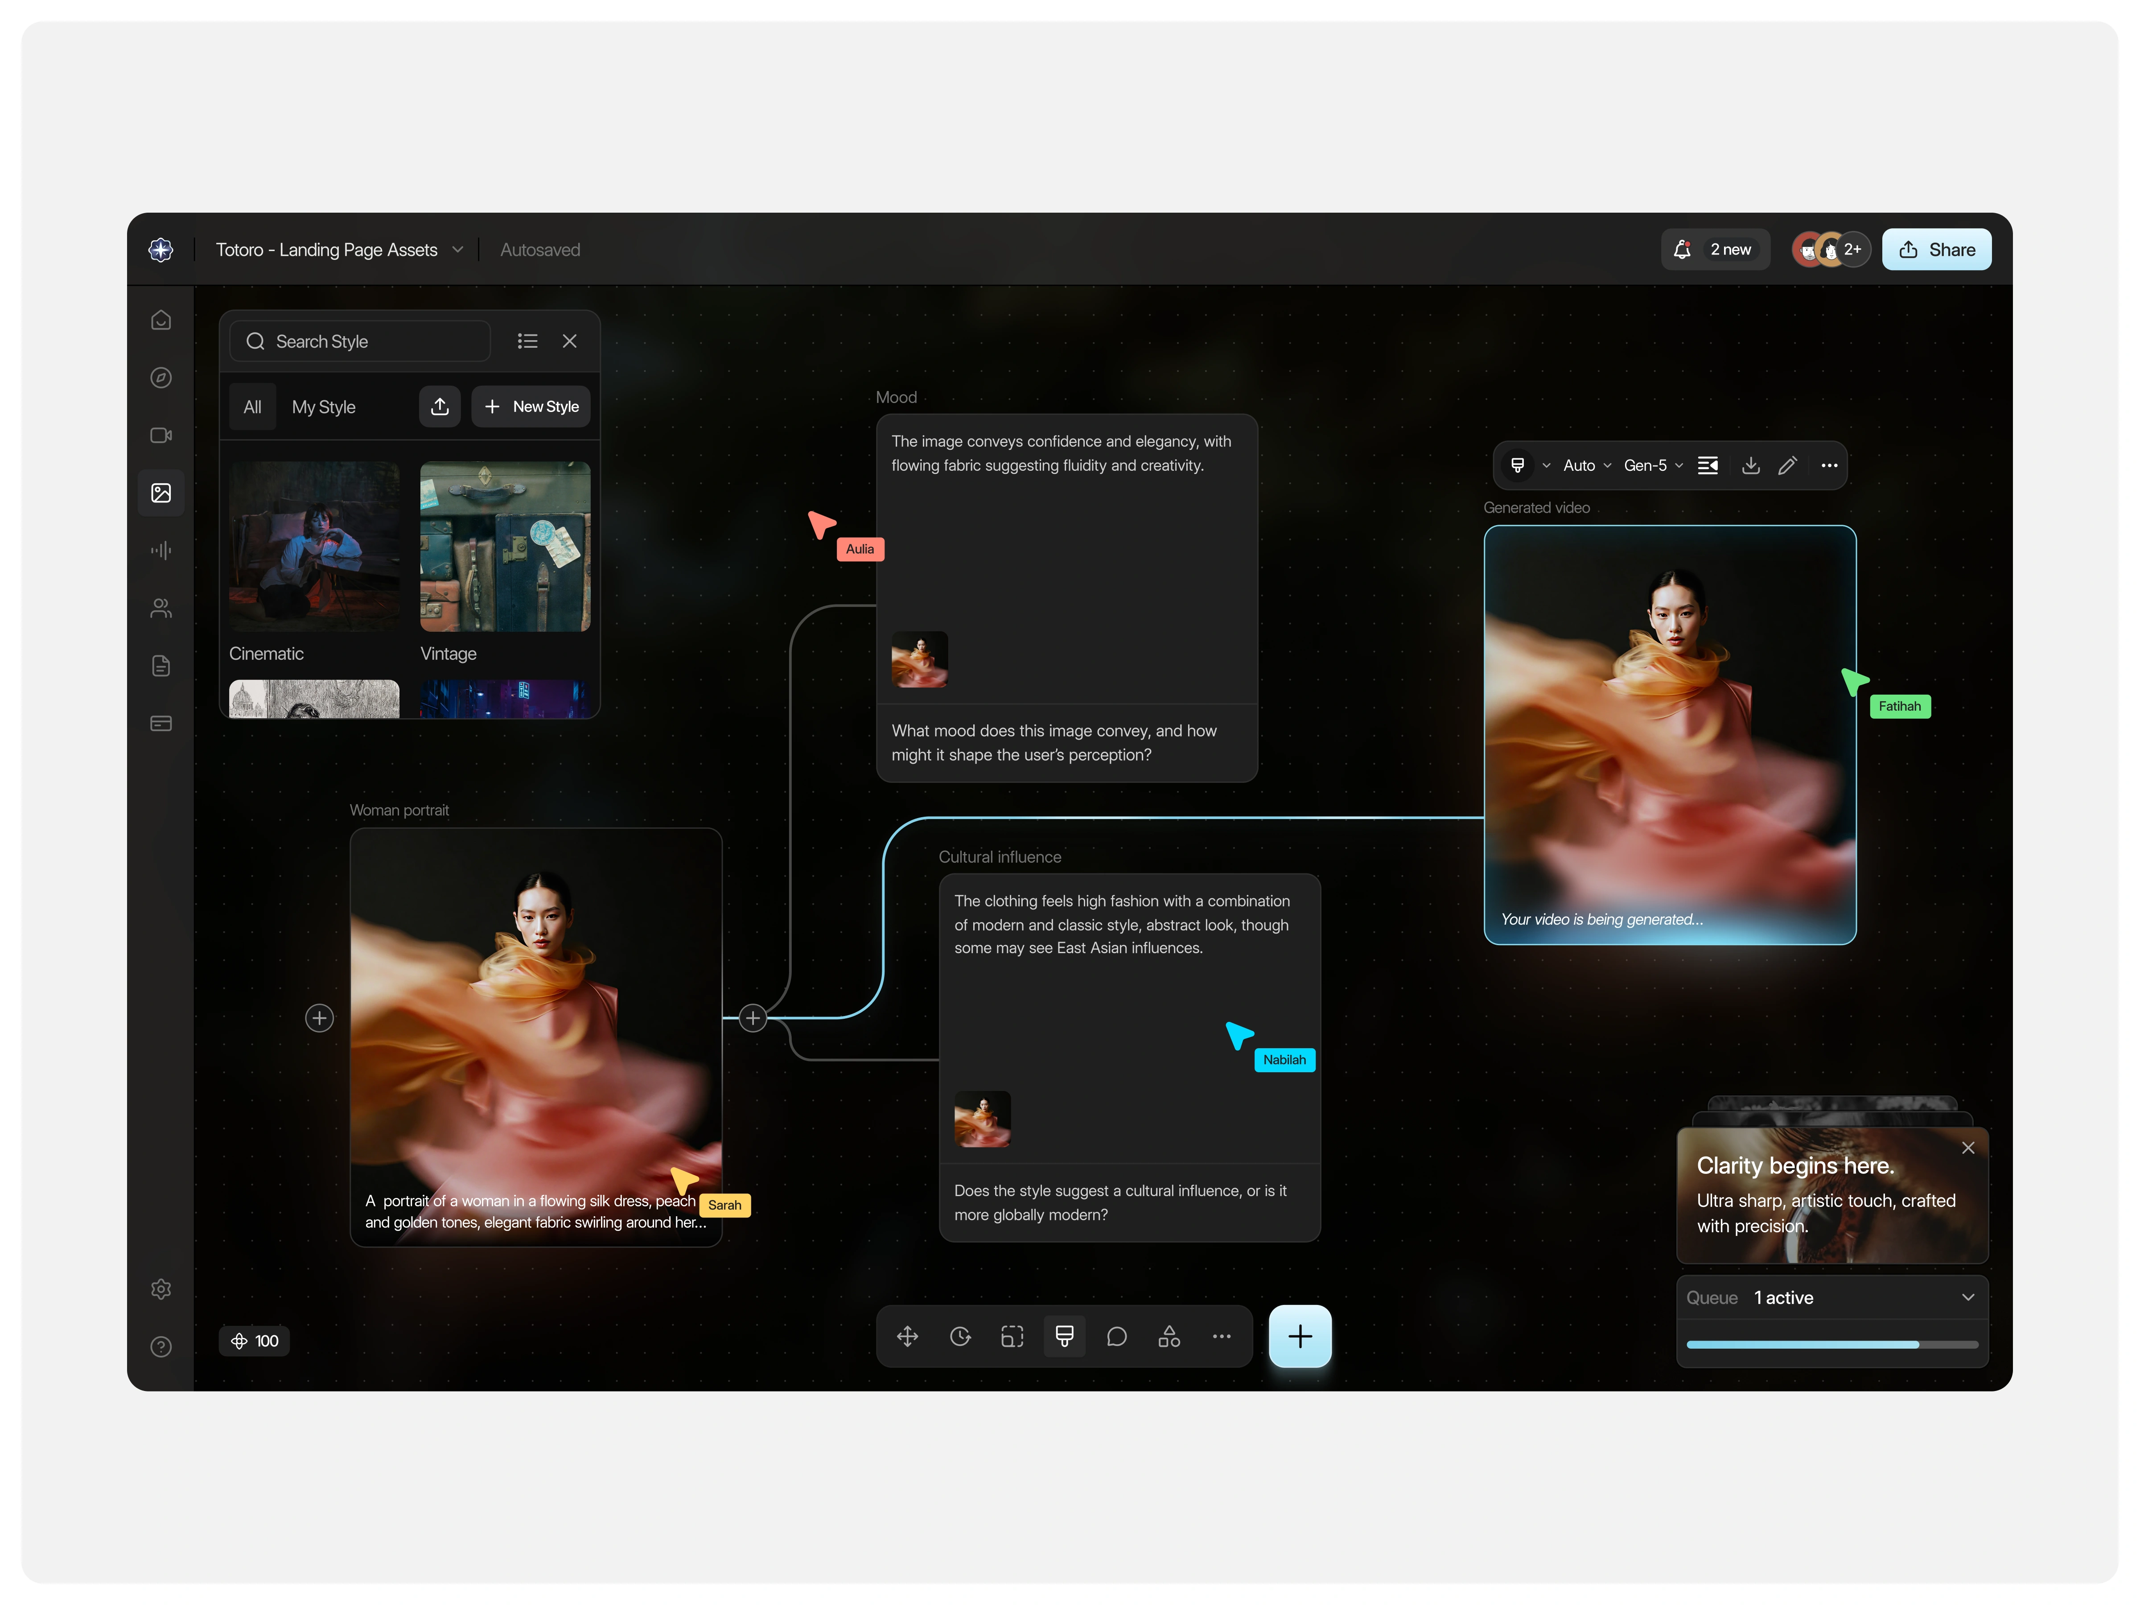Edit generated video with pencil icon
This screenshot has height=1605, width=2140.
pyautogui.click(x=1788, y=465)
